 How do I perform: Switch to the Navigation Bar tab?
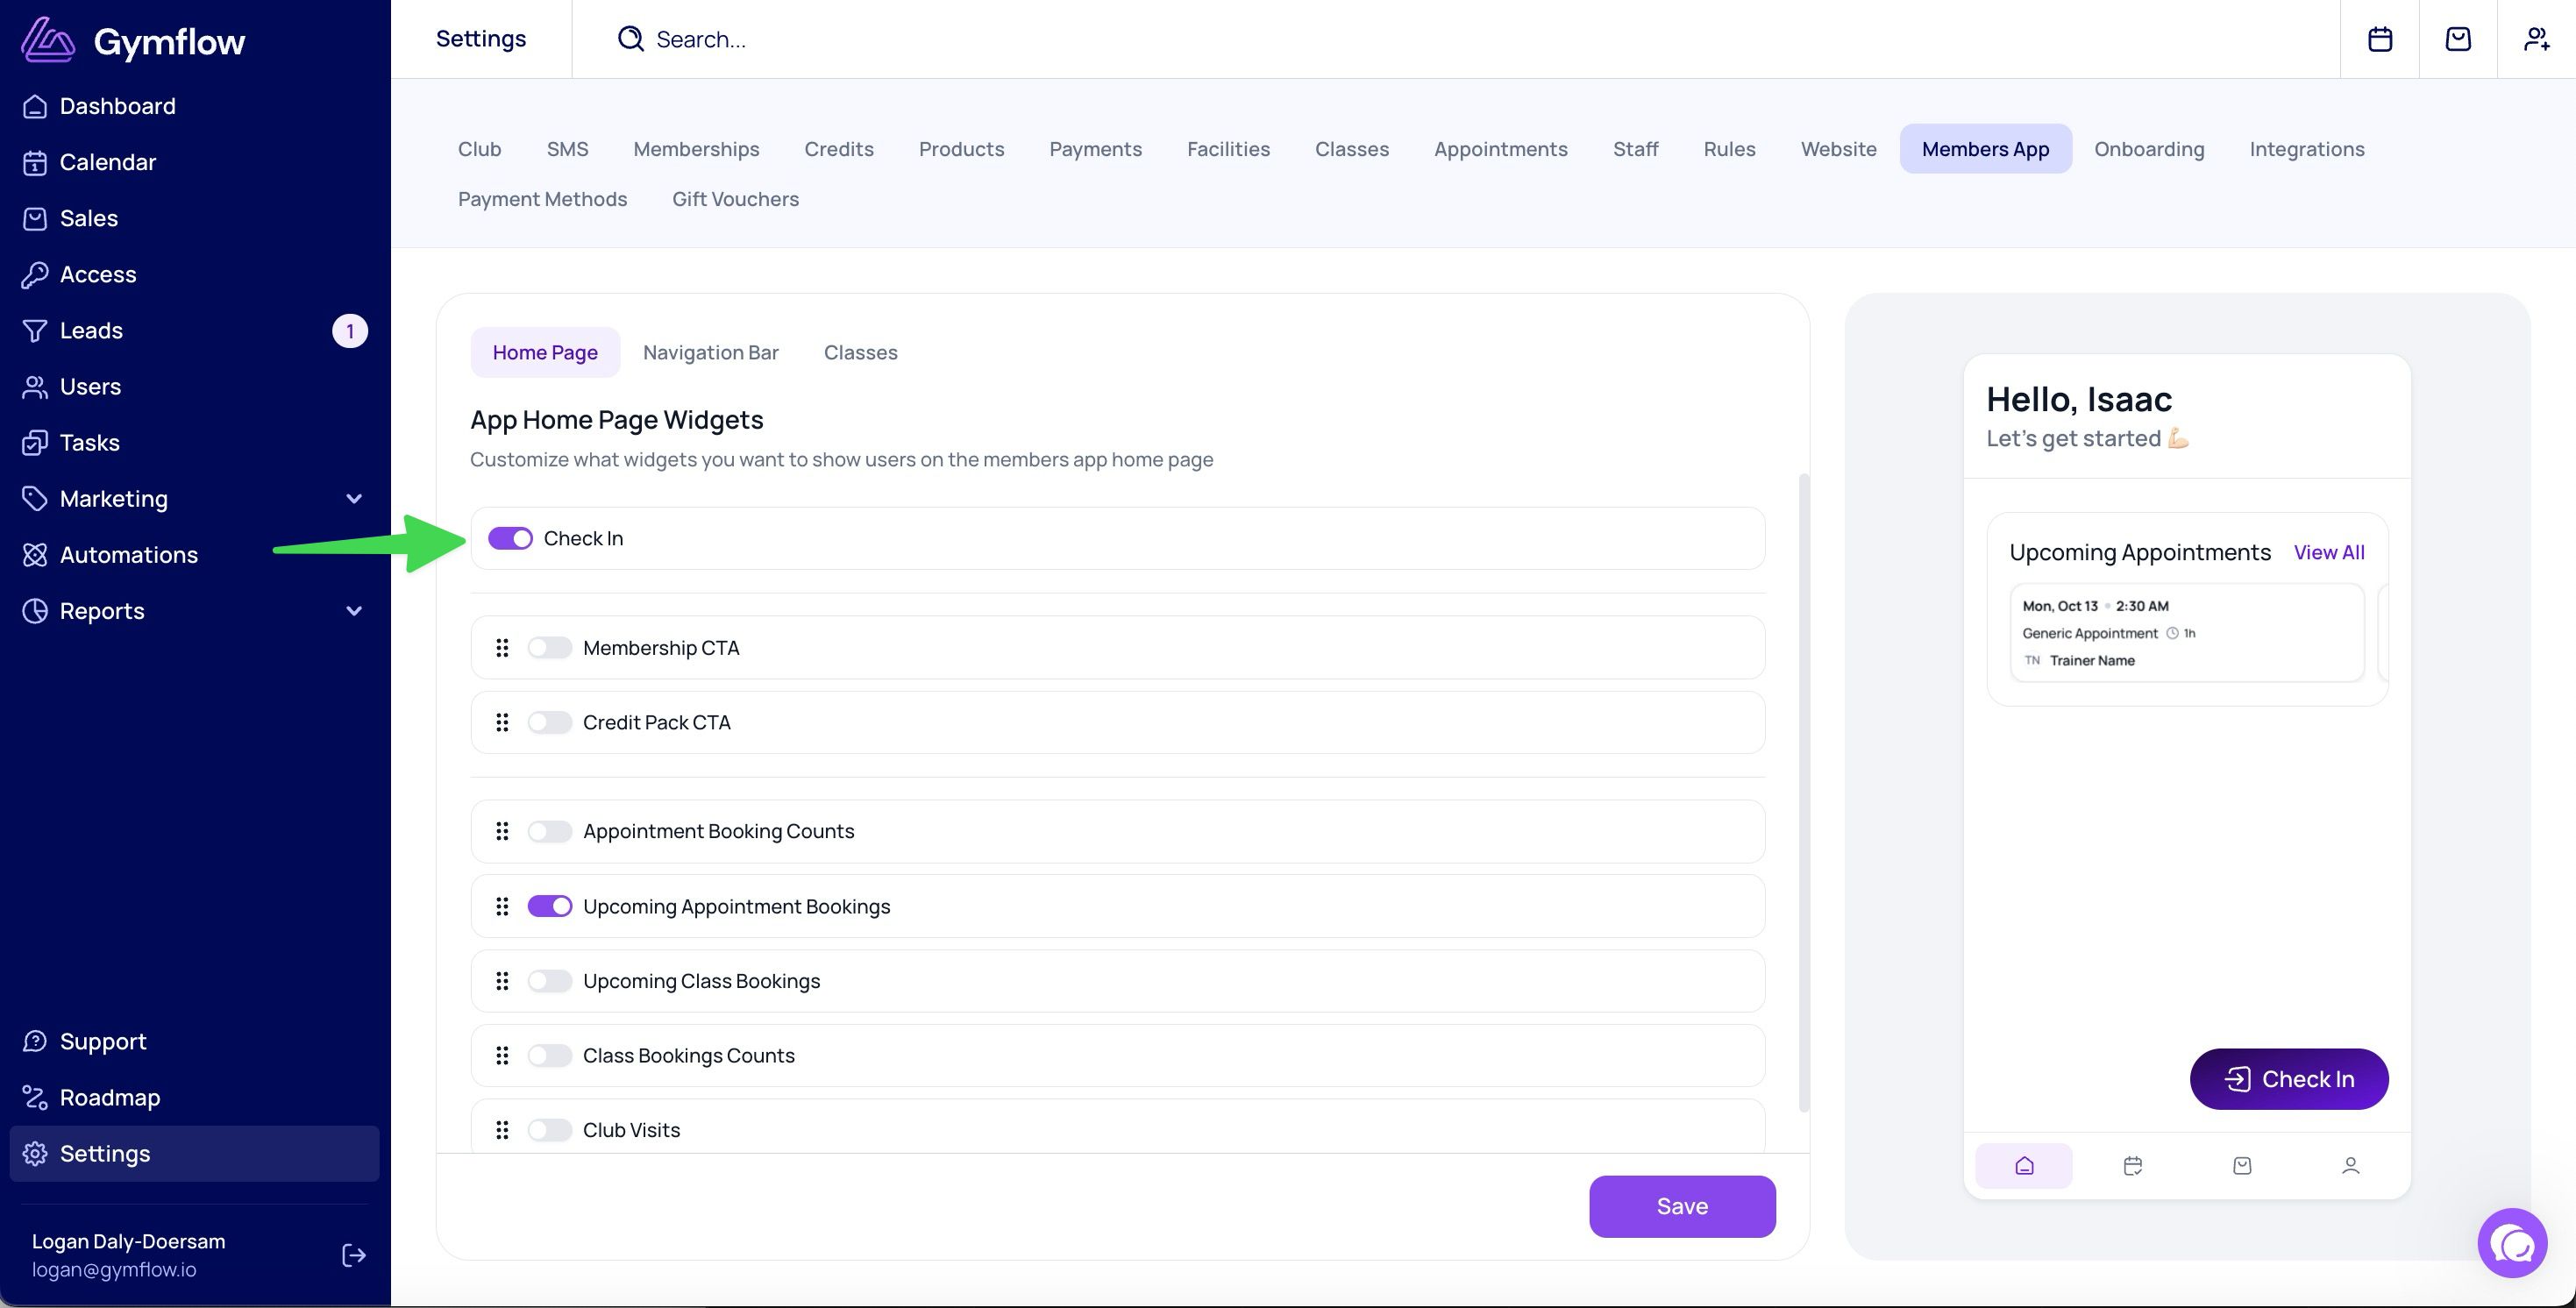pyautogui.click(x=711, y=352)
